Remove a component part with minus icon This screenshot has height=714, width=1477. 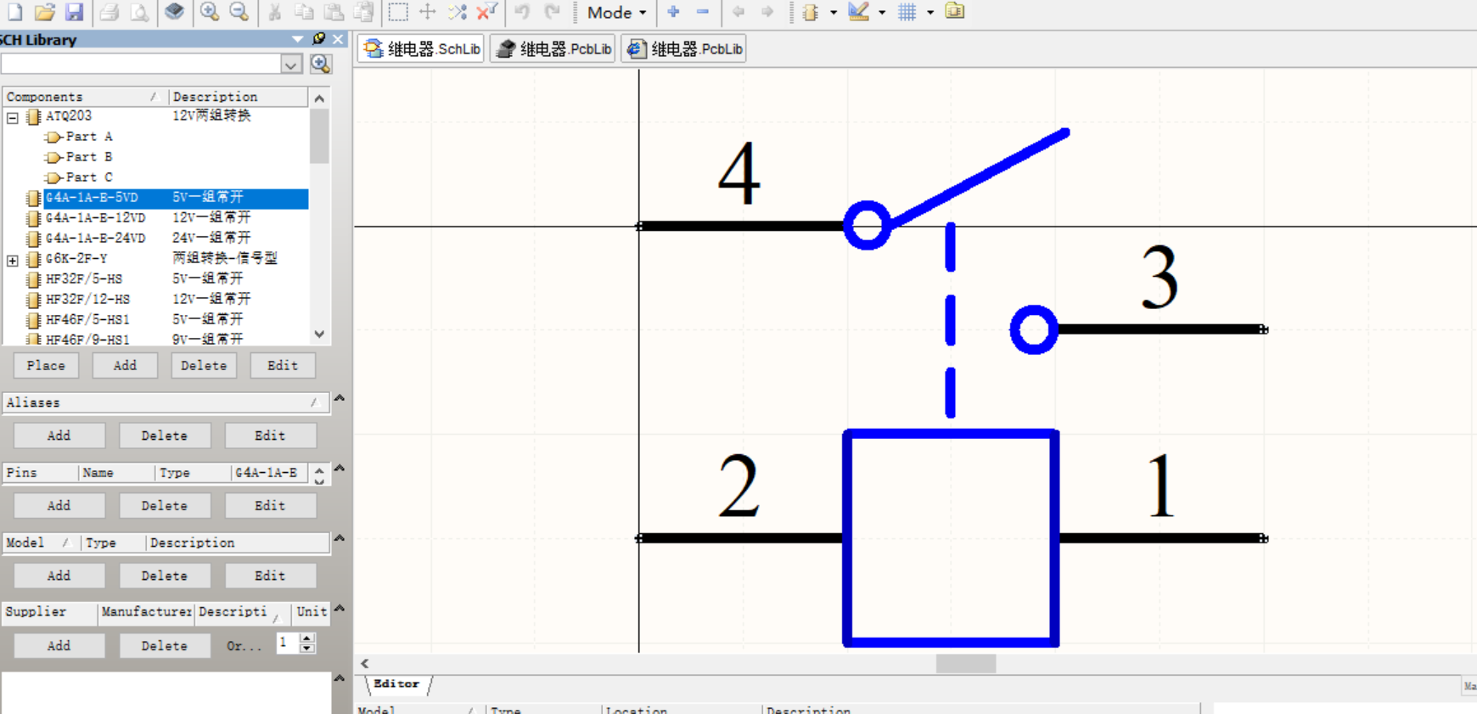click(x=703, y=12)
